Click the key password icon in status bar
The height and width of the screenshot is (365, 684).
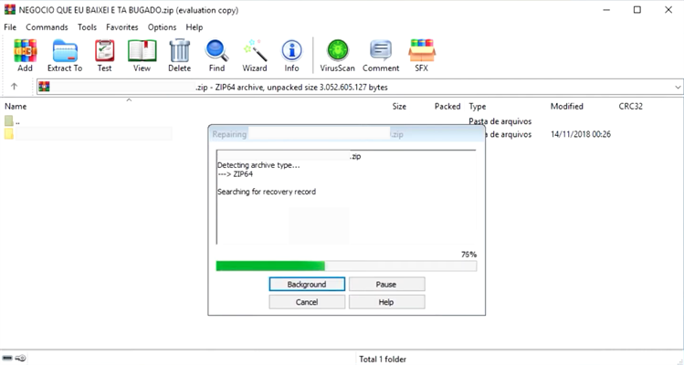(x=20, y=359)
